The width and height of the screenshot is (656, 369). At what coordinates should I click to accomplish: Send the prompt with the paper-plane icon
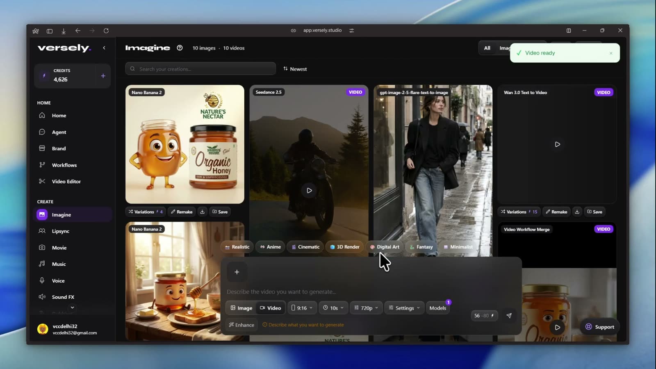tap(509, 316)
